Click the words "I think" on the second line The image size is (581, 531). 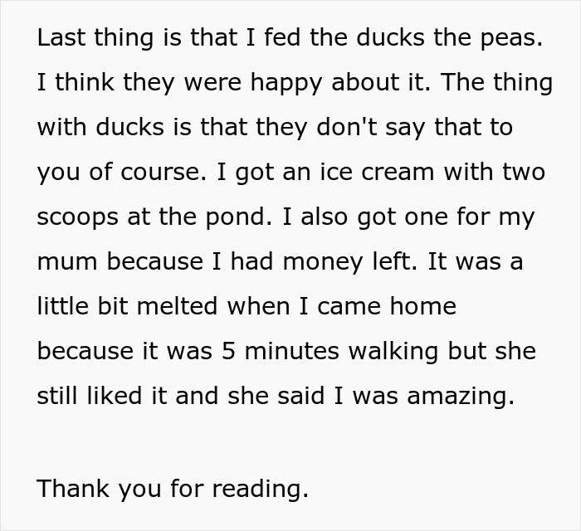coord(68,83)
